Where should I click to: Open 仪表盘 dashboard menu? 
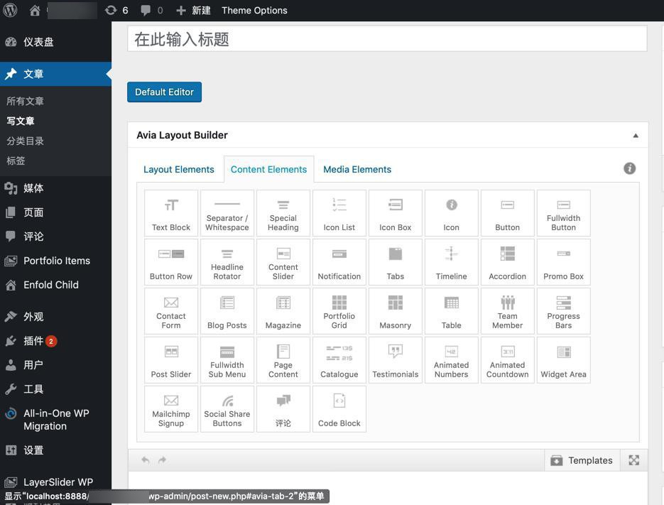(x=55, y=42)
